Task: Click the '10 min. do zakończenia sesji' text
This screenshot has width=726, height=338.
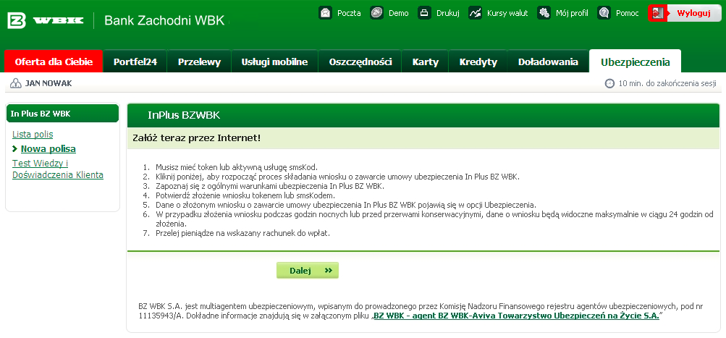Action: click(667, 84)
